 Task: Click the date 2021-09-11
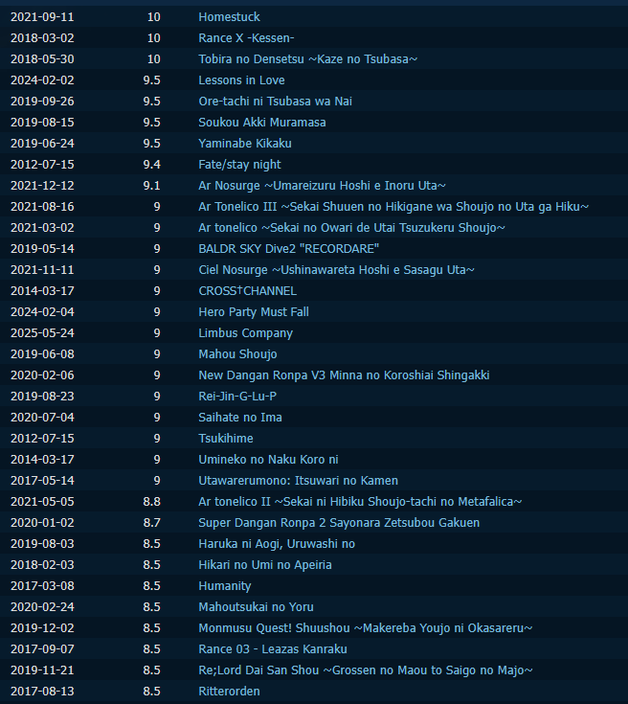(x=42, y=17)
